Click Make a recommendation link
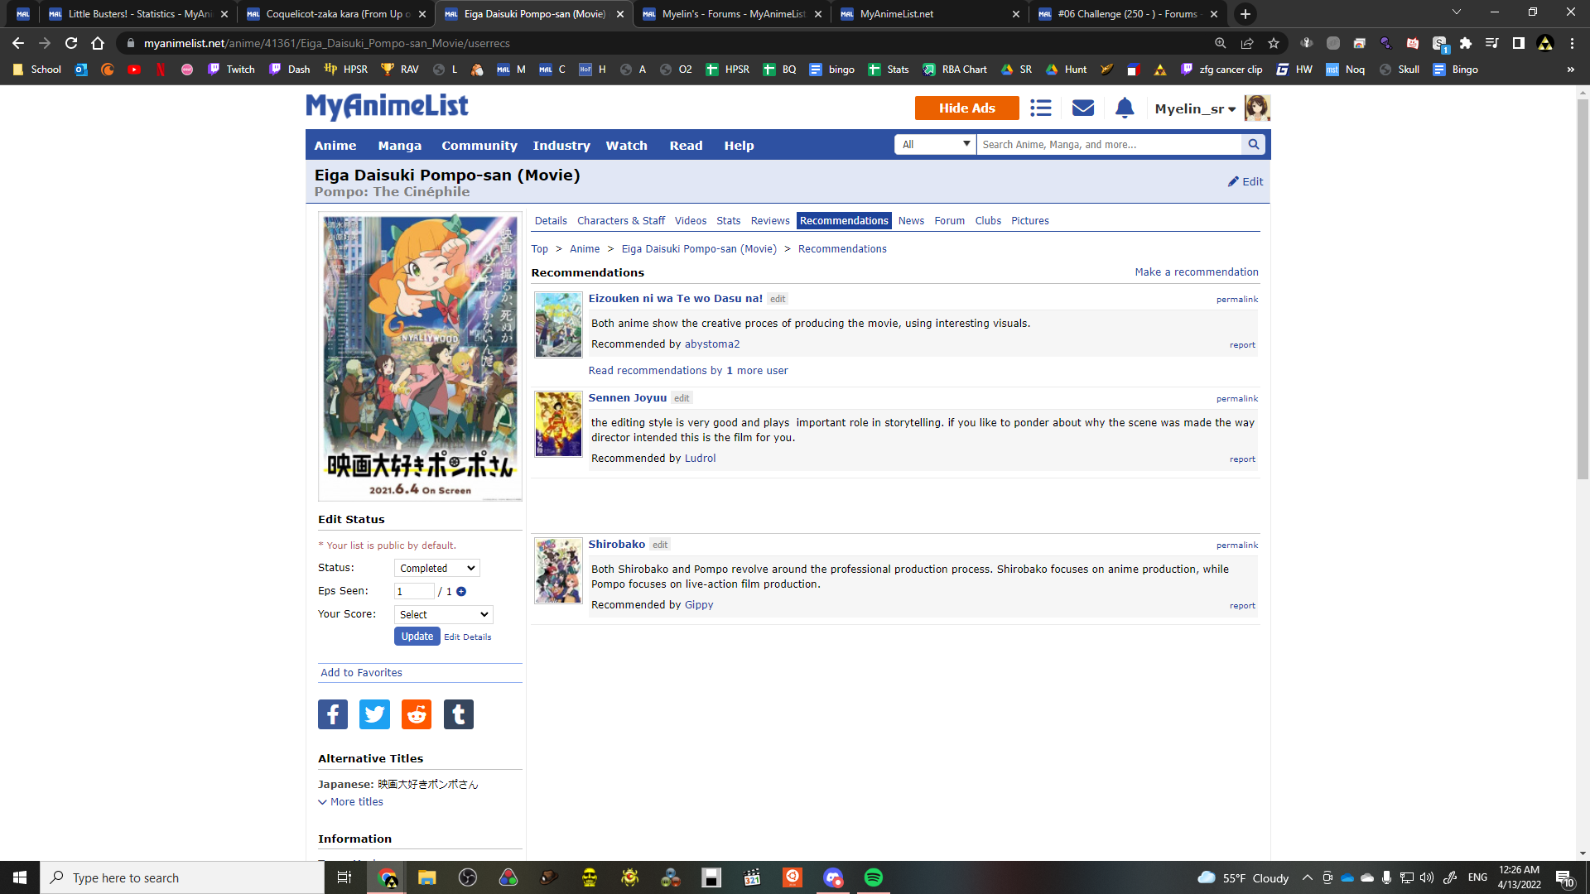The height and width of the screenshot is (894, 1590). click(1196, 272)
